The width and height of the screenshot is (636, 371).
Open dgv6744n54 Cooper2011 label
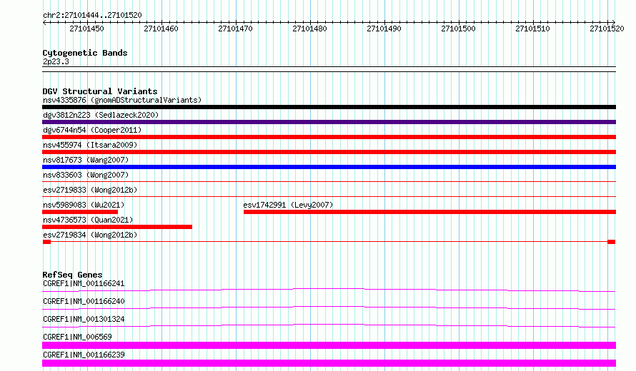(92, 130)
